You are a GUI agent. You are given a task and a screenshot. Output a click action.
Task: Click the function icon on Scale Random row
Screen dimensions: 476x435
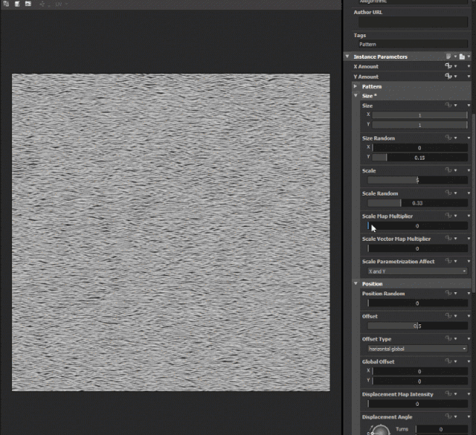[448, 193]
